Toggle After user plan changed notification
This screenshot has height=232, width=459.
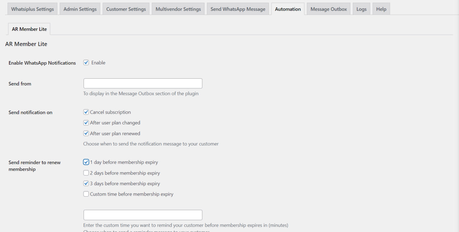86,122
